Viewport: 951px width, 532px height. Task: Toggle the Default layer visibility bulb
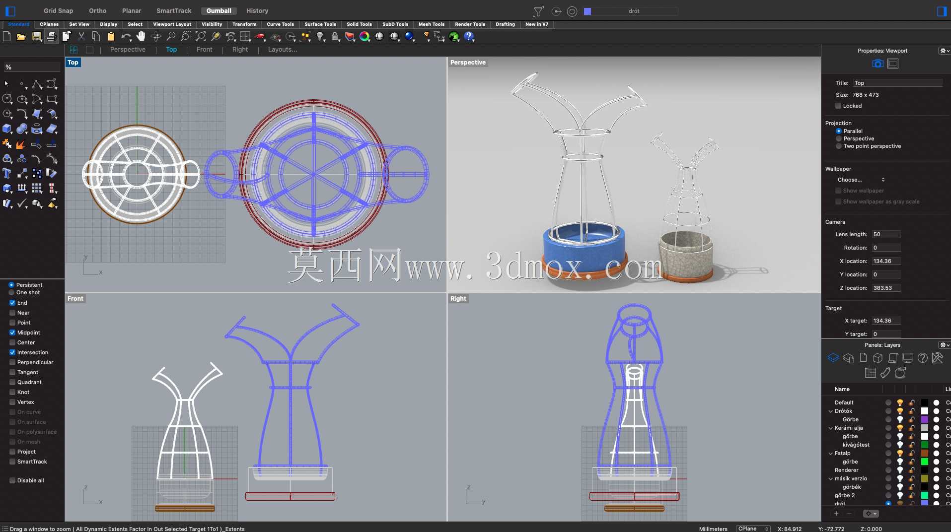900,402
